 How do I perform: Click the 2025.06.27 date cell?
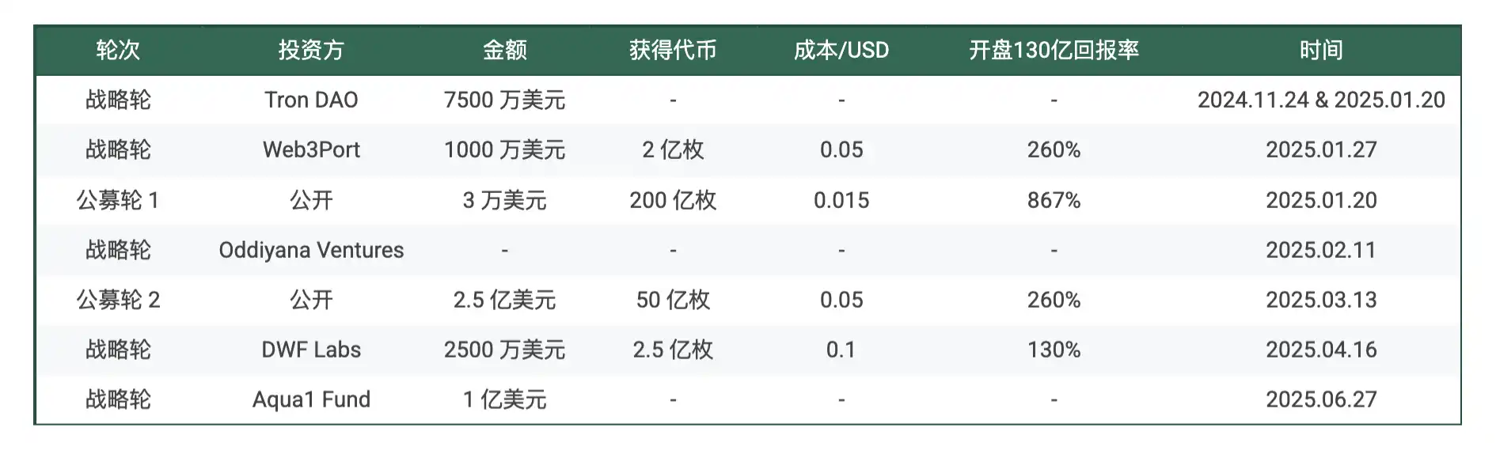(x=1321, y=400)
